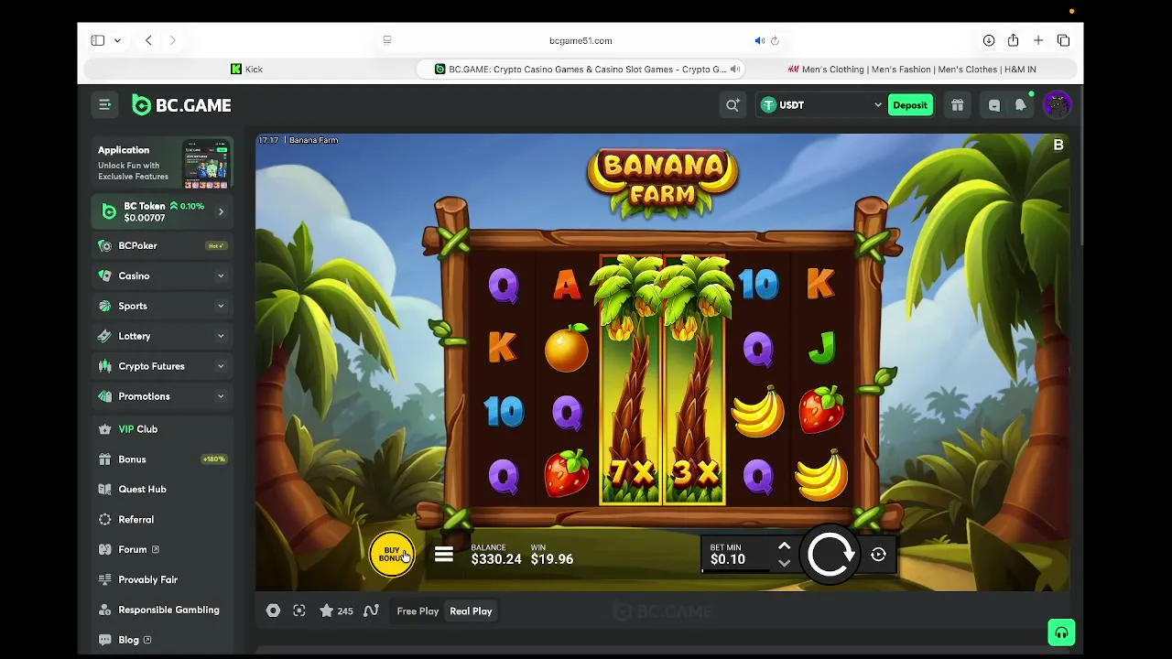Open the site search icon
Image resolution: width=1172 pixels, height=659 pixels.
click(x=732, y=105)
